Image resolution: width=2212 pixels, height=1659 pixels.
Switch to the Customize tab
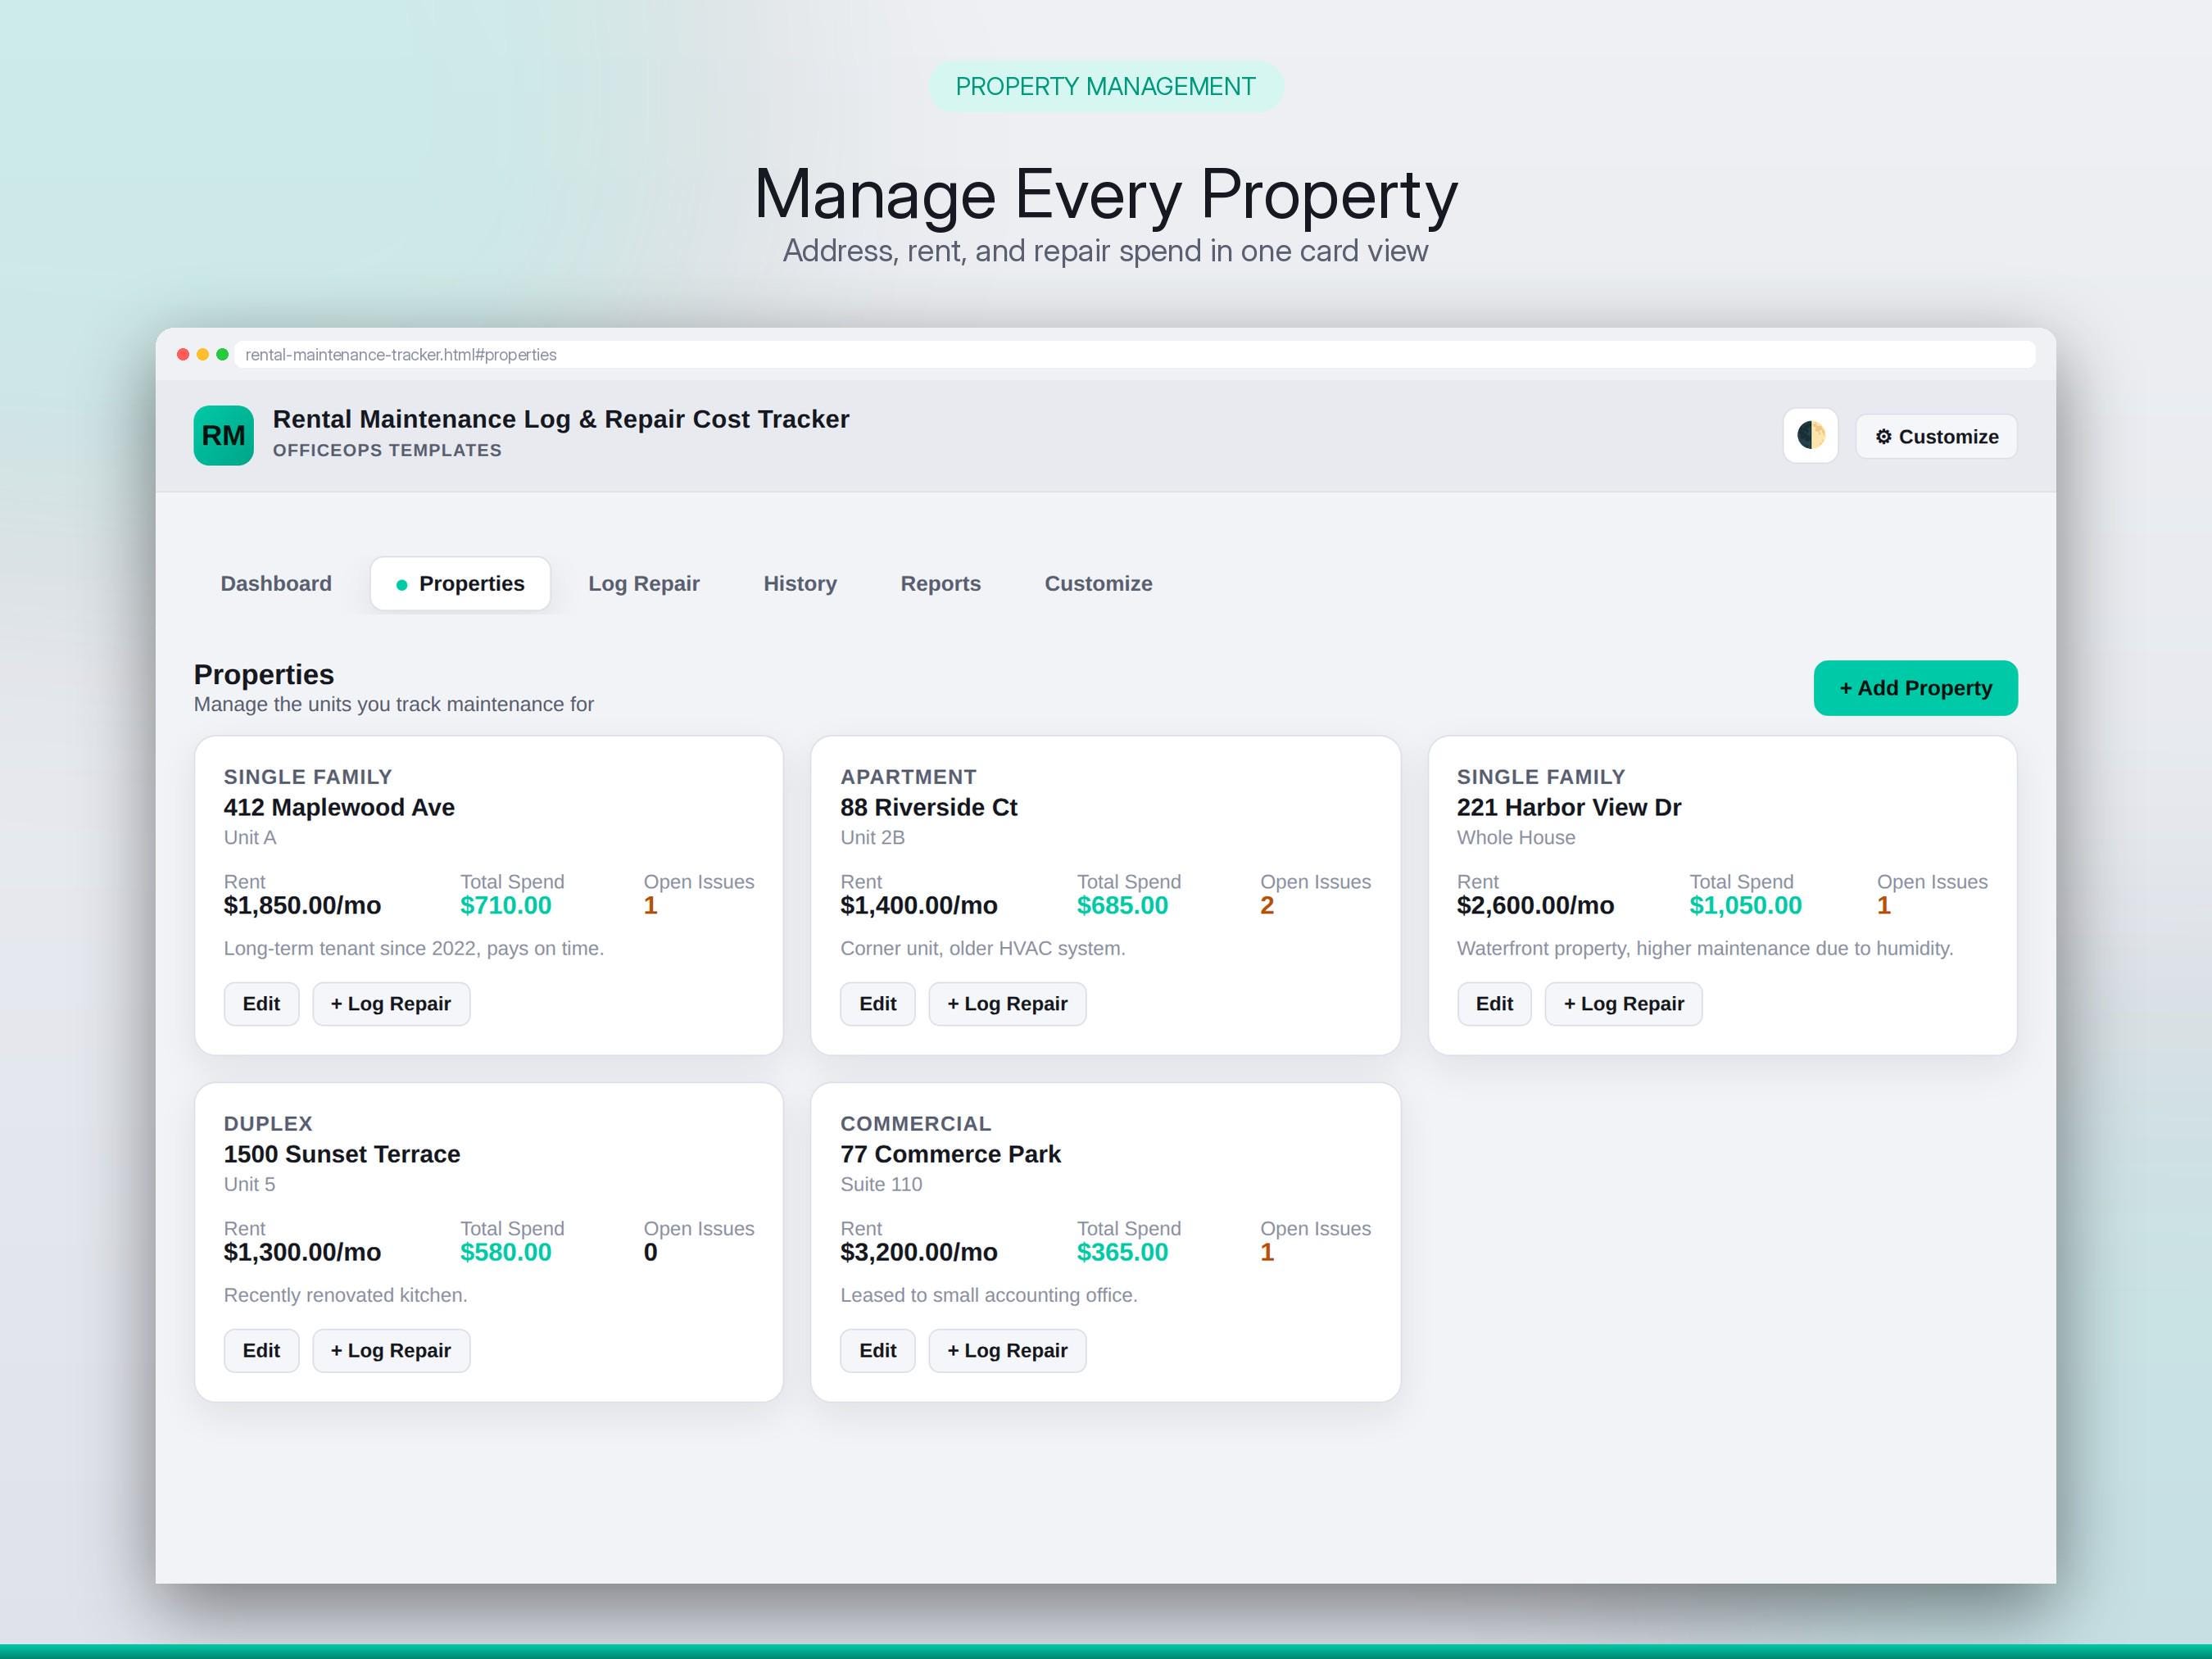pyautogui.click(x=1099, y=583)
